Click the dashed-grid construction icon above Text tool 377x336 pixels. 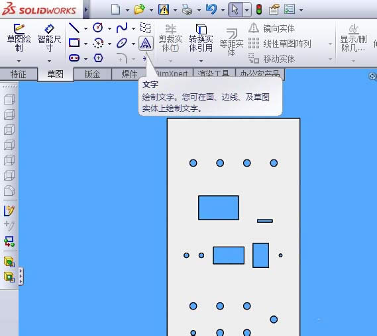coord(146,28)
